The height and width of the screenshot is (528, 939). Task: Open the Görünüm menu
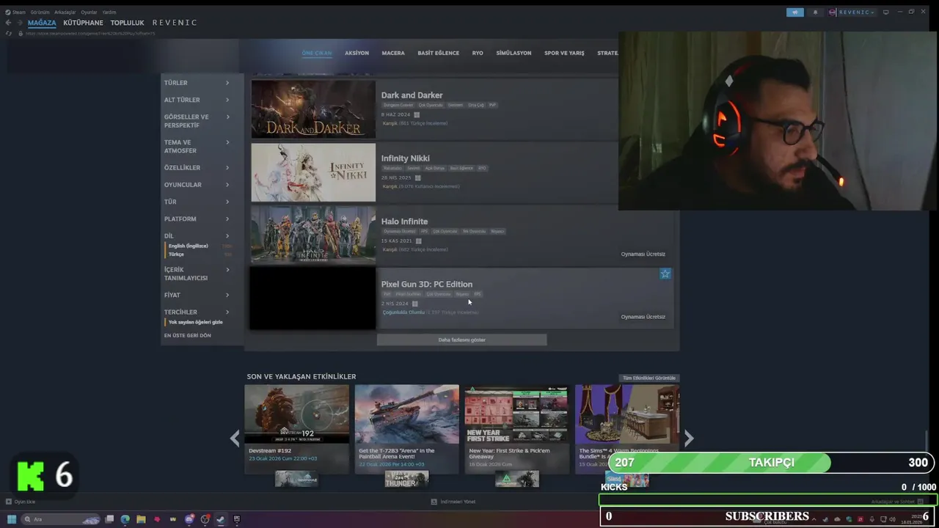[x=40, y=12]
